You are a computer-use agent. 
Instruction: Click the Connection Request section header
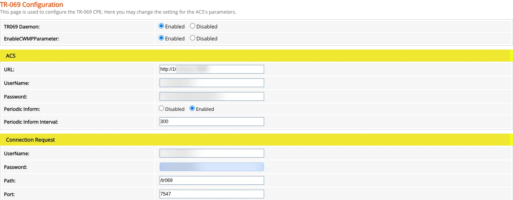pyautogui.click(x=256, y=140)
